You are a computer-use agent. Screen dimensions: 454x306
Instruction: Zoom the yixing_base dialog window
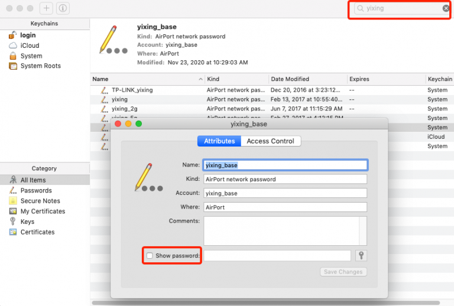tap(139, 124)
